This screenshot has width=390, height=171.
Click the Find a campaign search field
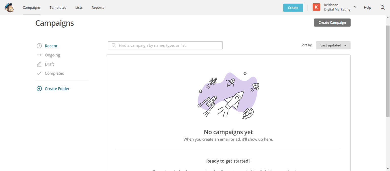[x=165, y=45]
